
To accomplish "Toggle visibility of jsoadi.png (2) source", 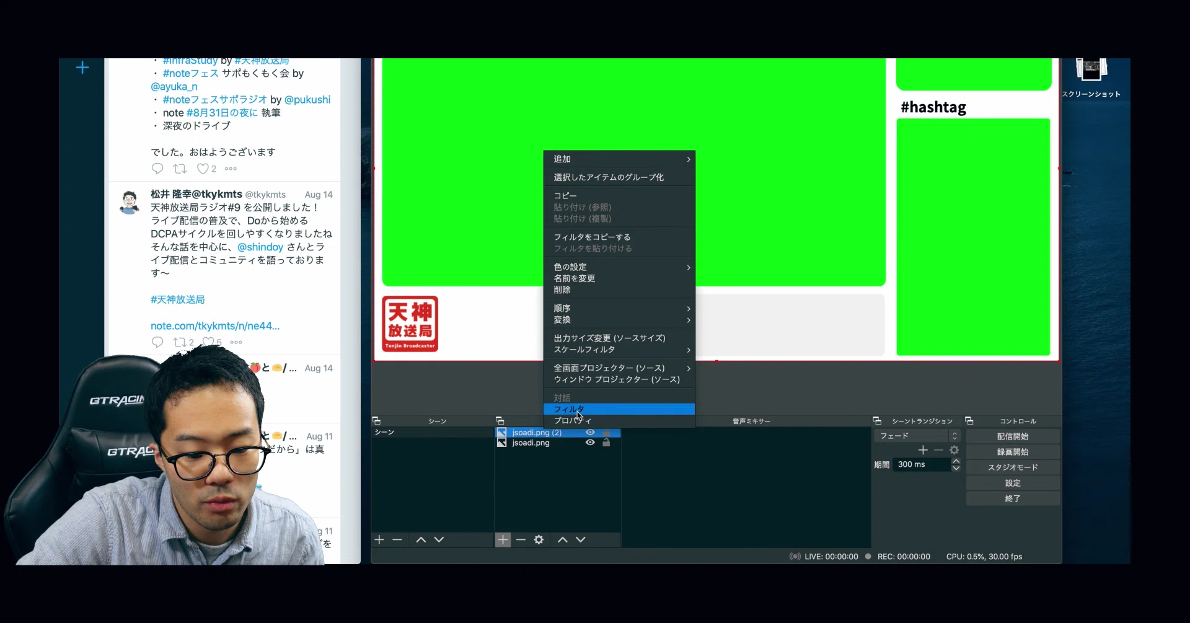I will 590,433.
